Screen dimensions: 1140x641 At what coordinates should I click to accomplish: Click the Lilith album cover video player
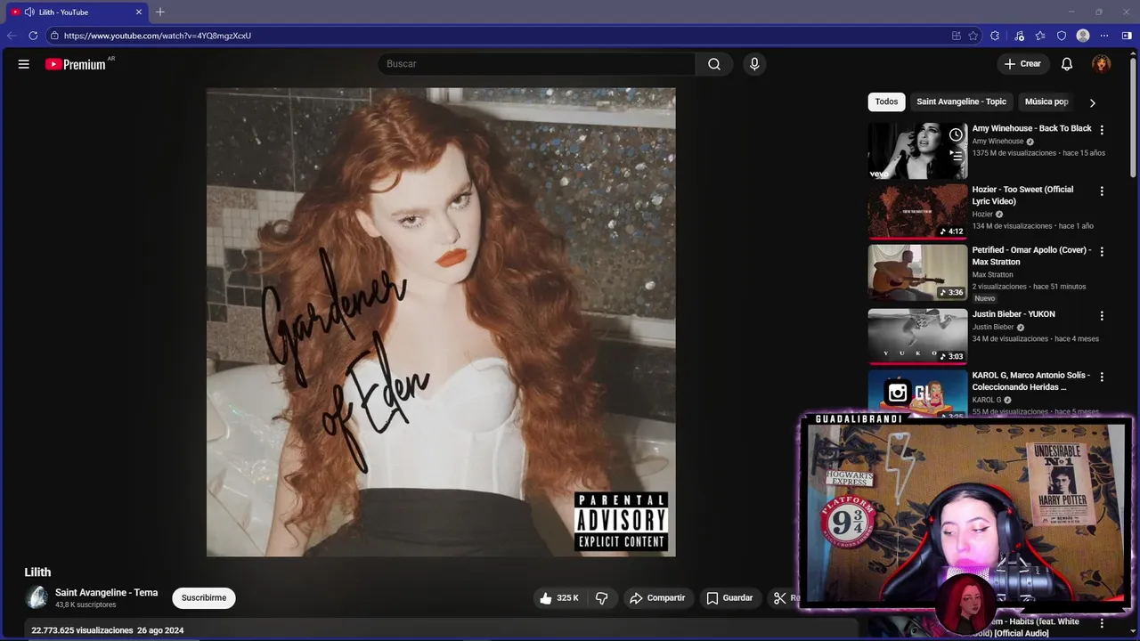click(441, 322)
